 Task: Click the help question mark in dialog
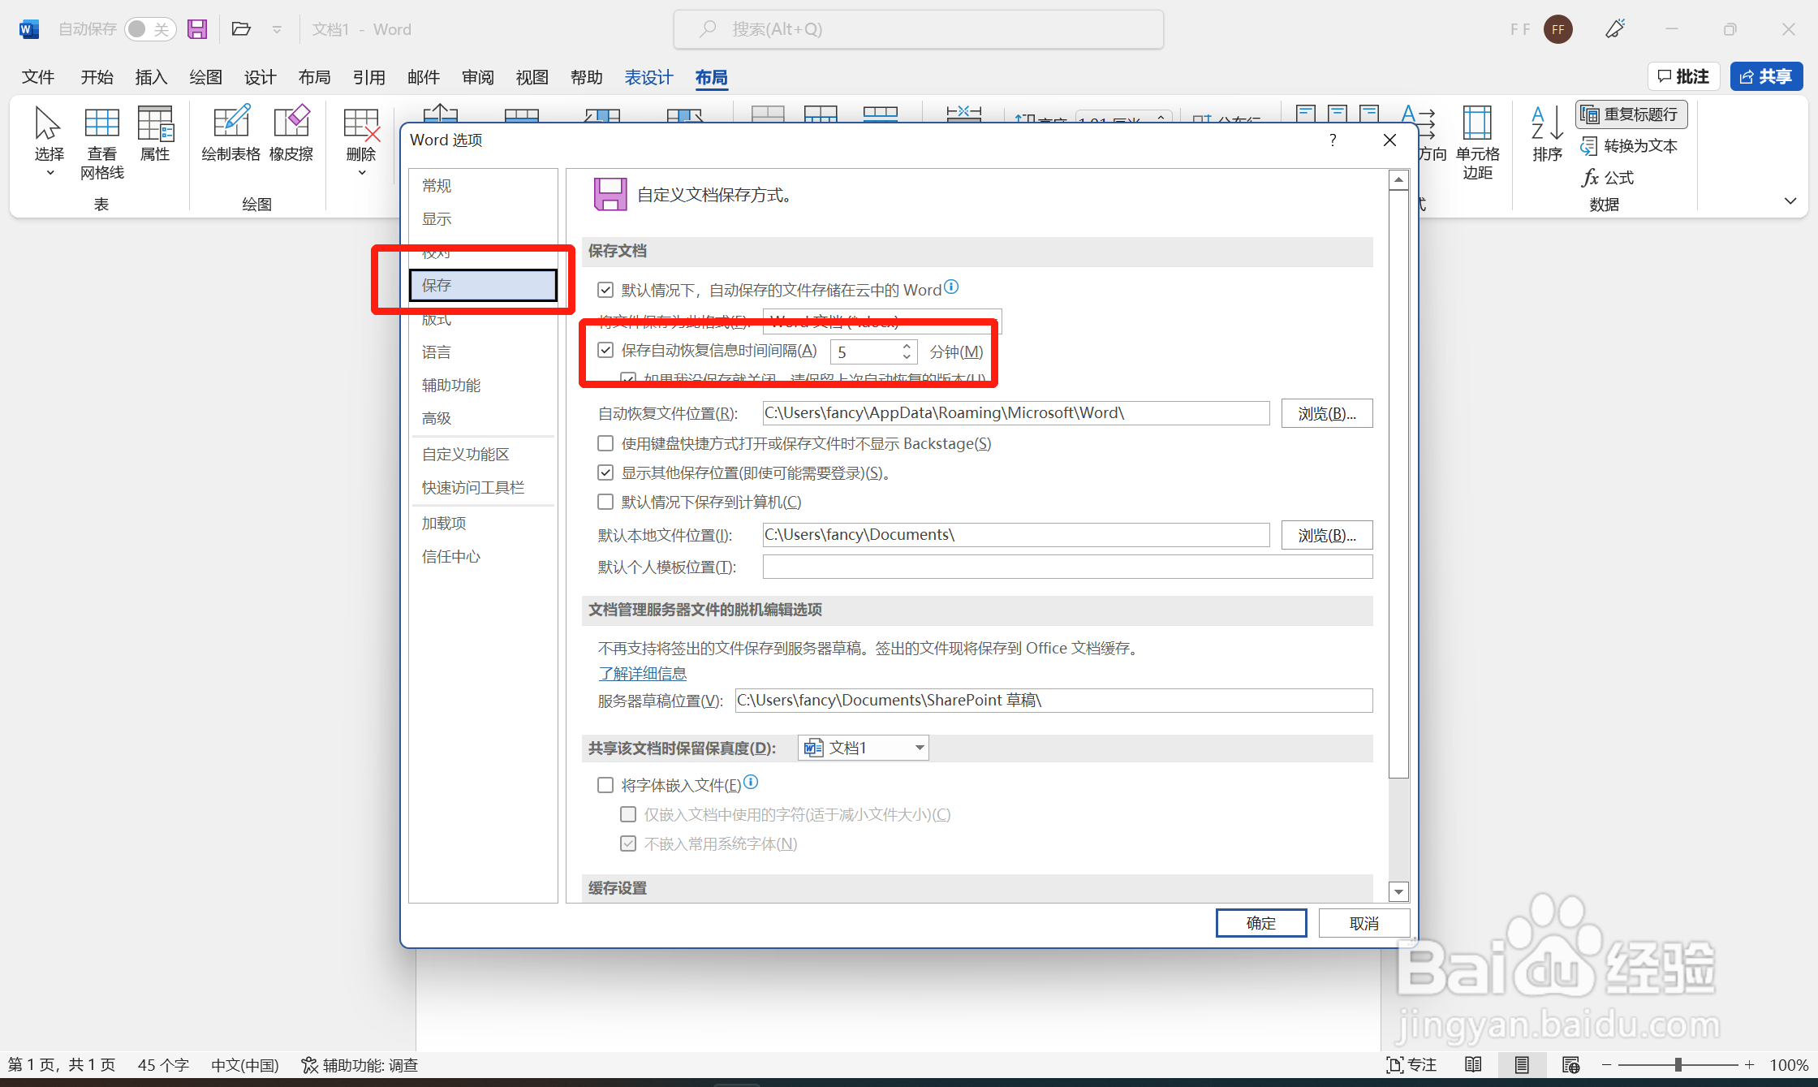1333,140
